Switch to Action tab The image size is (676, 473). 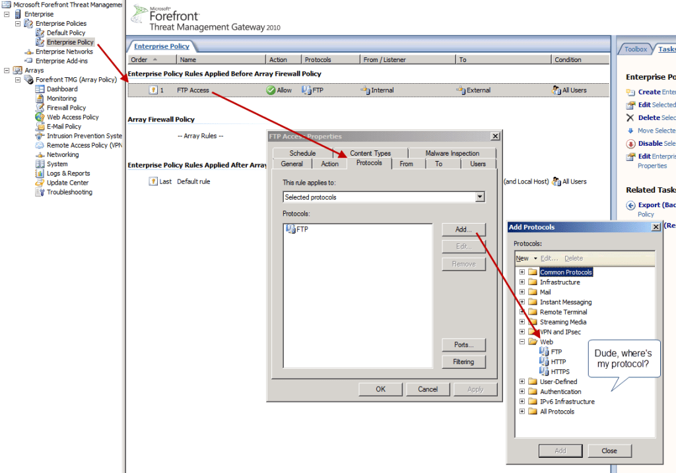[x=330, y=164]
